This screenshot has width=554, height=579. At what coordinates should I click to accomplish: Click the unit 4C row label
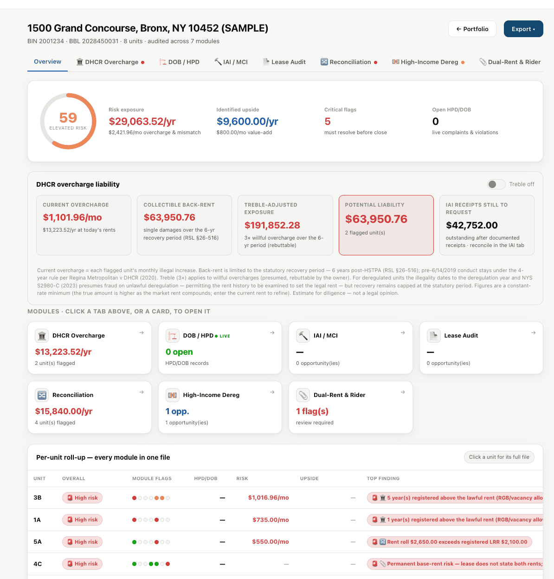point(38,564)
